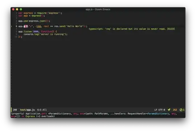
Task: Click the flycheck warning count icon
Action: pos(182,110)
